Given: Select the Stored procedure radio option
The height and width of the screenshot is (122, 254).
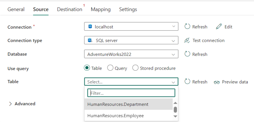Looking at the screenshot, I should [135, 68].
